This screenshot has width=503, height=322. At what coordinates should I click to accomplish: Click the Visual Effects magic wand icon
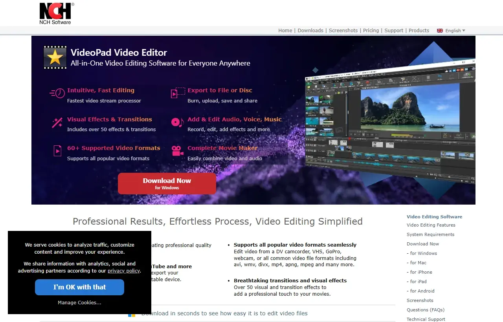pos(57,123)
